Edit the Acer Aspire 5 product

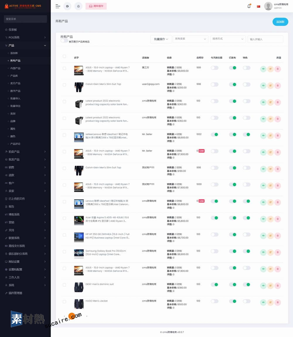tap(270, 219)
